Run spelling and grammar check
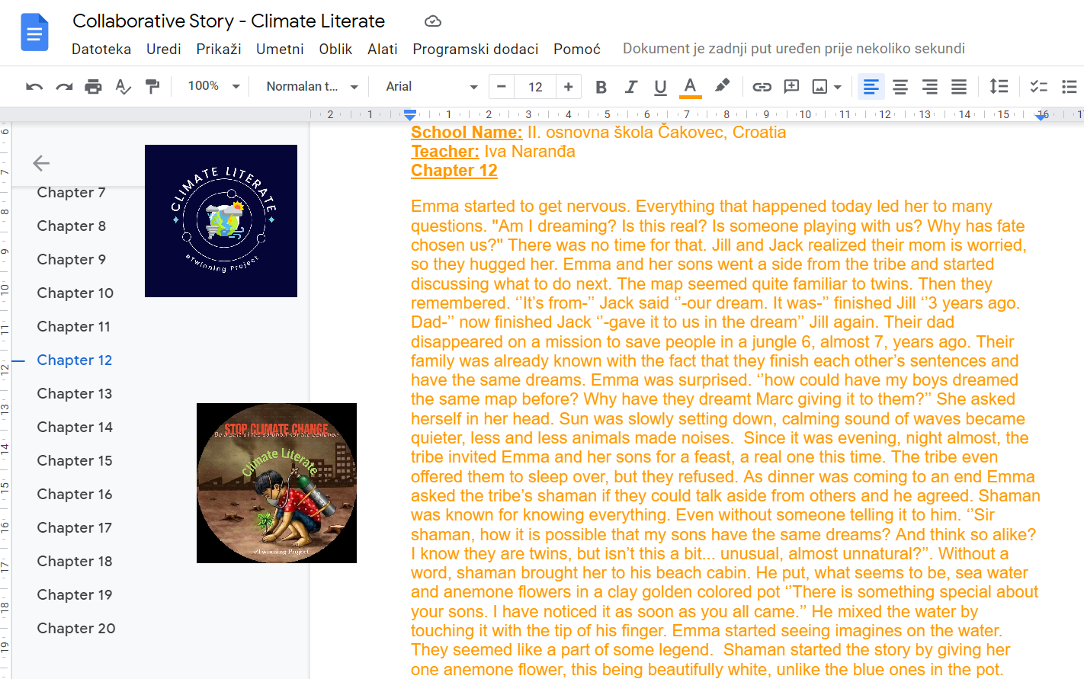Image resolution: width=1084 pixels, height=679 pixels. tap(123, 87)
